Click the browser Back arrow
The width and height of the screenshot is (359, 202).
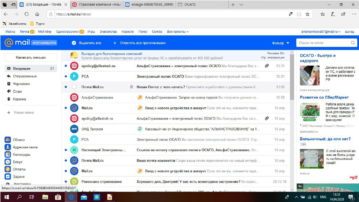pyautogui.click(x=6, y=14)
